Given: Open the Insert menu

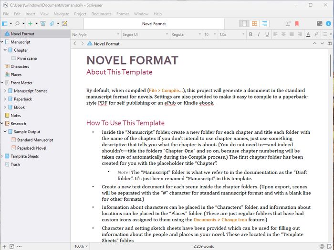Looking at the screenshot, I should tap(30, 14).
